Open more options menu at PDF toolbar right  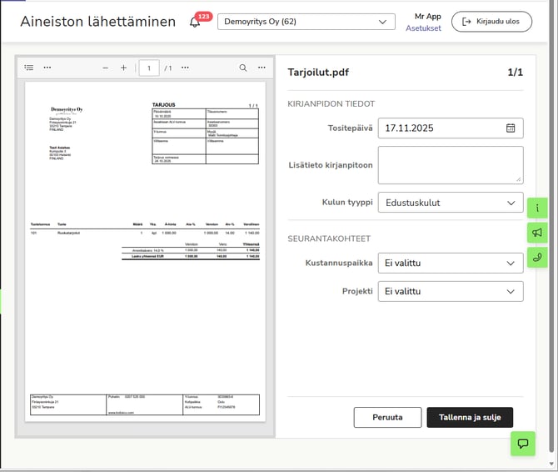point(262,68)
